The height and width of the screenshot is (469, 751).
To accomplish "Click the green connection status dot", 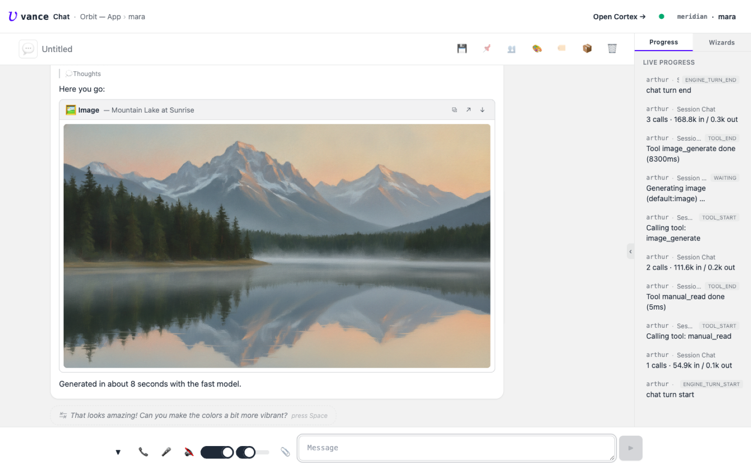I will [x=661, y=16].
